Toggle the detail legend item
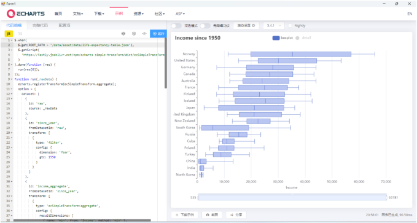The width and height of the screenshot is (417, 223). point(303,38)
